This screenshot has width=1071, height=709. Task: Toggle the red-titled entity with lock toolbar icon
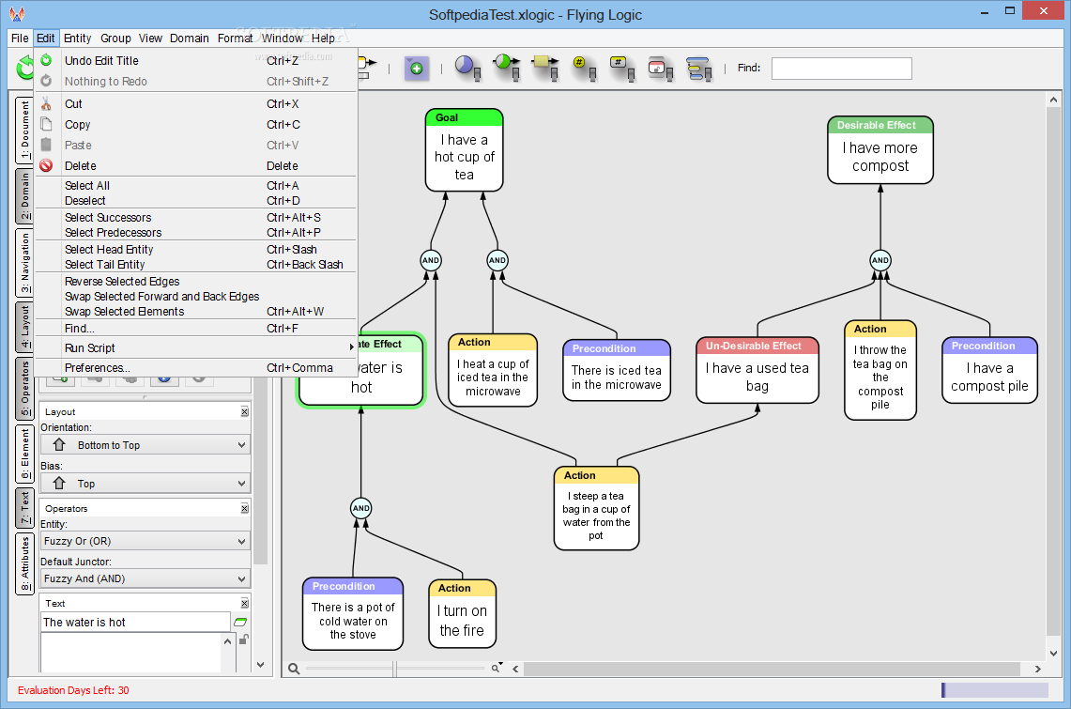coord(661,69)
